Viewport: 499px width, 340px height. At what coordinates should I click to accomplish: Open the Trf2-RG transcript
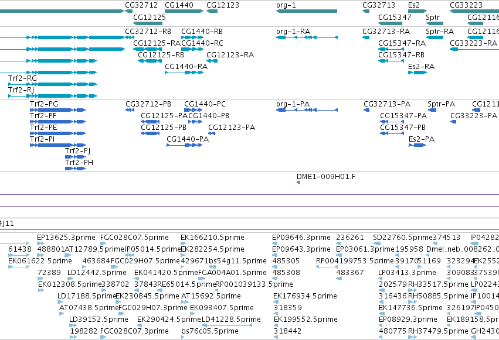(x=53, y=84)
